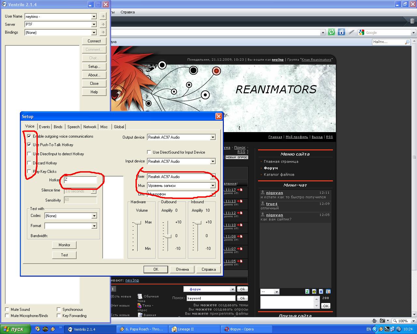Enable Play Key Clicks checkbox

point(29,171)
